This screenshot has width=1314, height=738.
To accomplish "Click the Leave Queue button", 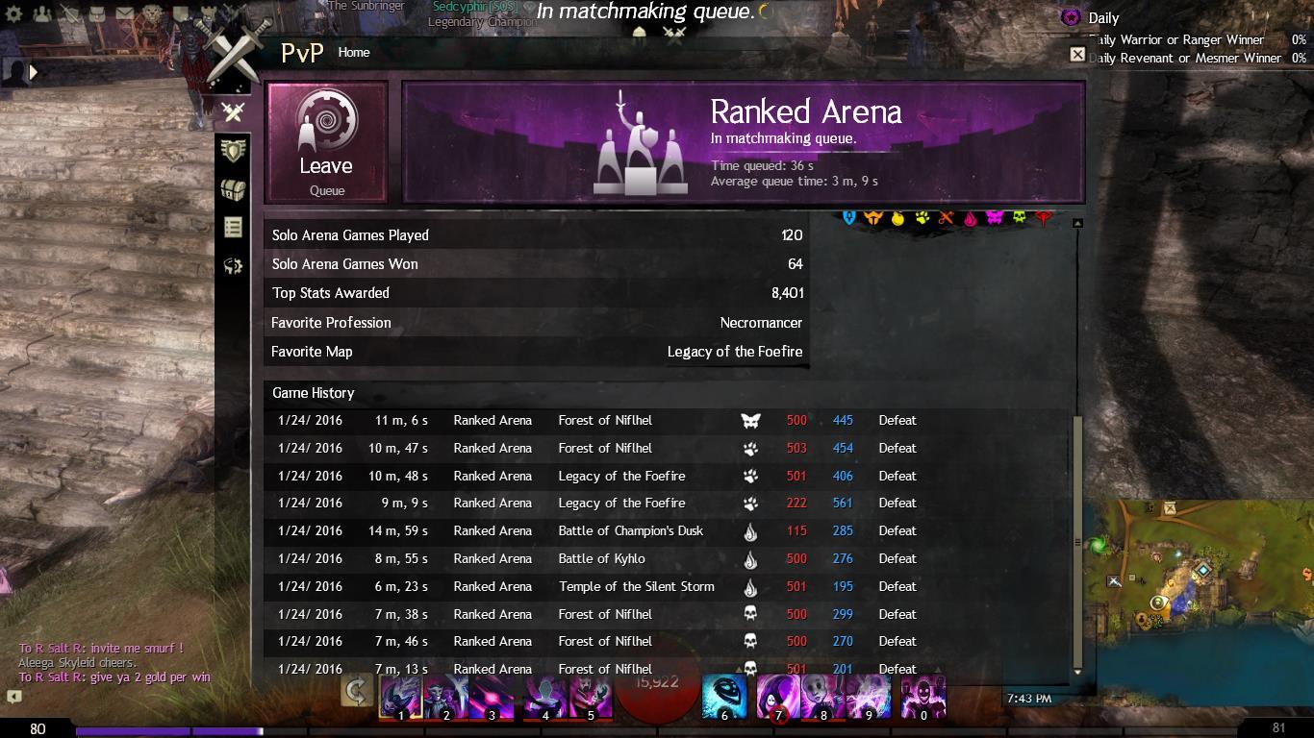I will pos(327,142).
